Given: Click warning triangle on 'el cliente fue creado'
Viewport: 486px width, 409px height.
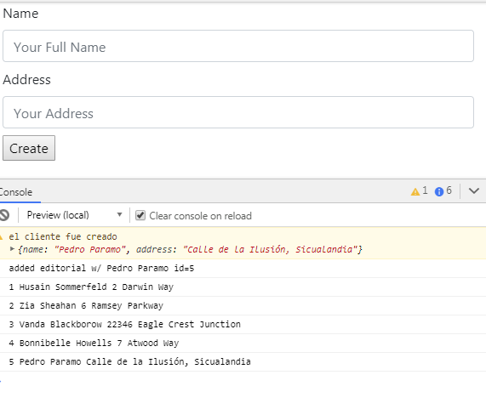Looking at the screenshot, I should tap(1, 237).
